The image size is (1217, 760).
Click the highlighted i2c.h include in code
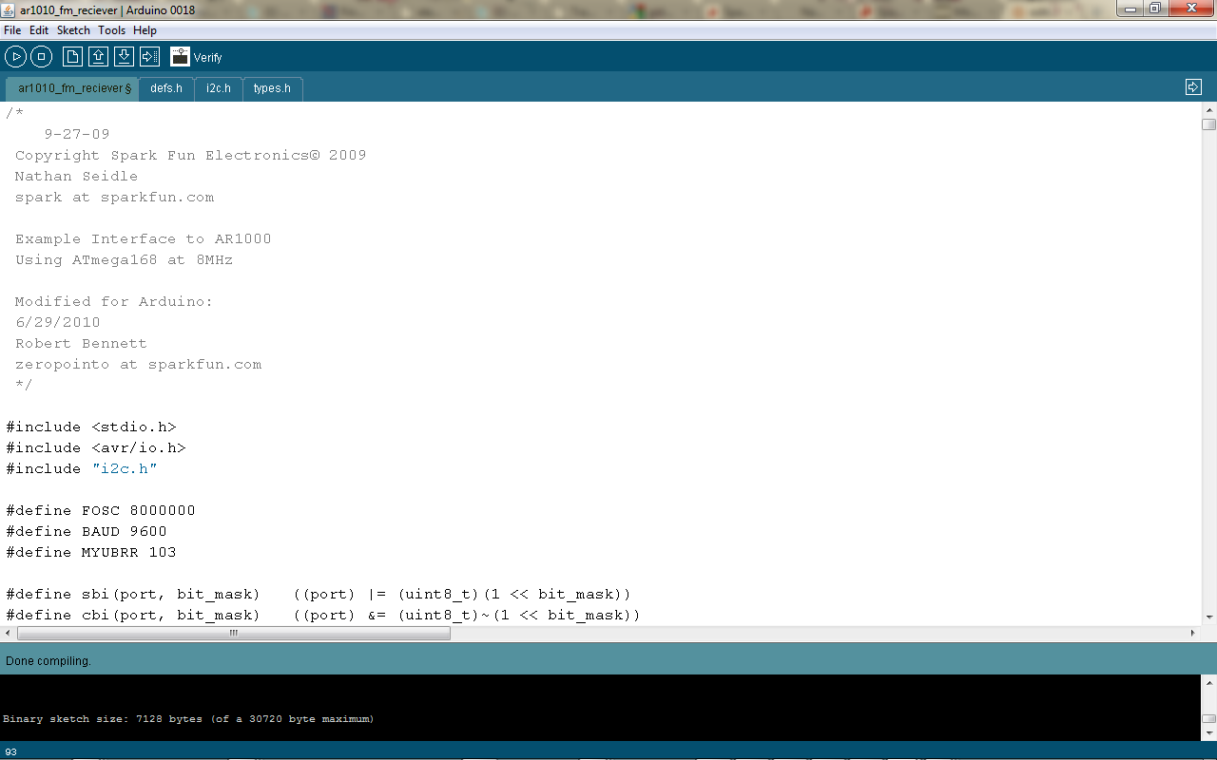(x=125, y=468)
